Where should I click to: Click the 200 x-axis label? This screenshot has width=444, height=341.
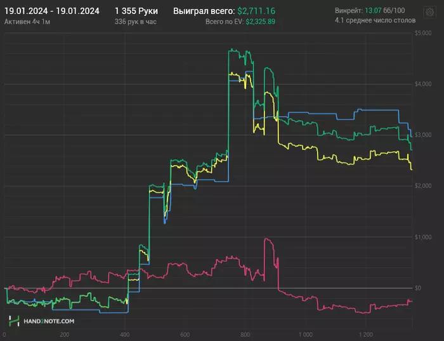coord(64,335)
